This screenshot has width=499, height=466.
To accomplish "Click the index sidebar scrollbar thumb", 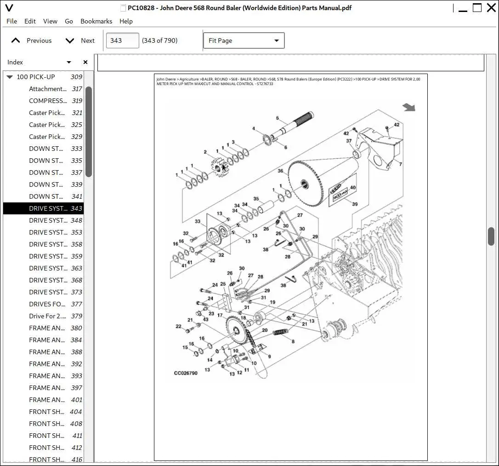I will pyautogui.click(x=89, y=132).
